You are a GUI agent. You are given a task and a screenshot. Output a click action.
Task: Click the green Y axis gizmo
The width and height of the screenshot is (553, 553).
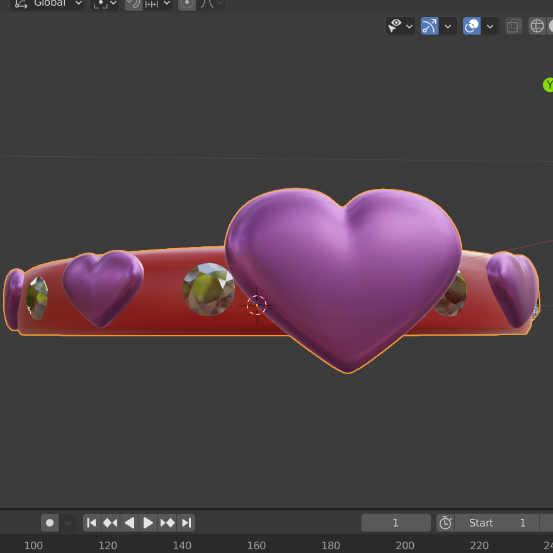549,85
